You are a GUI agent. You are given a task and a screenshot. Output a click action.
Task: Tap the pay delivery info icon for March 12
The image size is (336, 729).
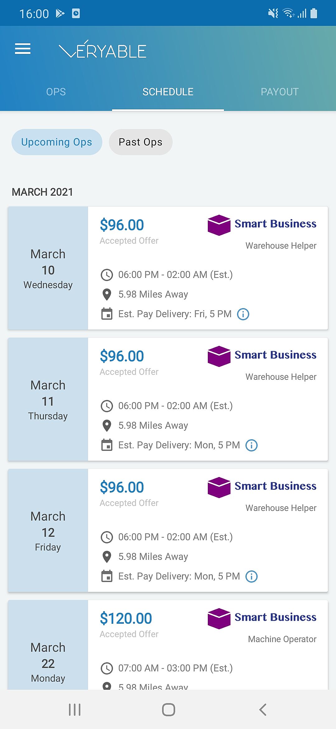click(x=251, y=576)
